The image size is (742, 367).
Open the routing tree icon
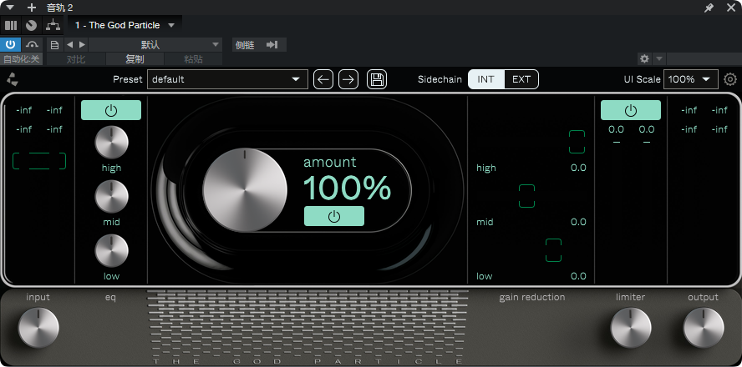pos(53,25)
